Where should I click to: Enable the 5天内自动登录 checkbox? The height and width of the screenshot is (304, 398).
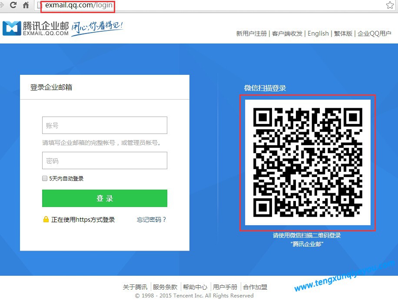click(45, 178)
